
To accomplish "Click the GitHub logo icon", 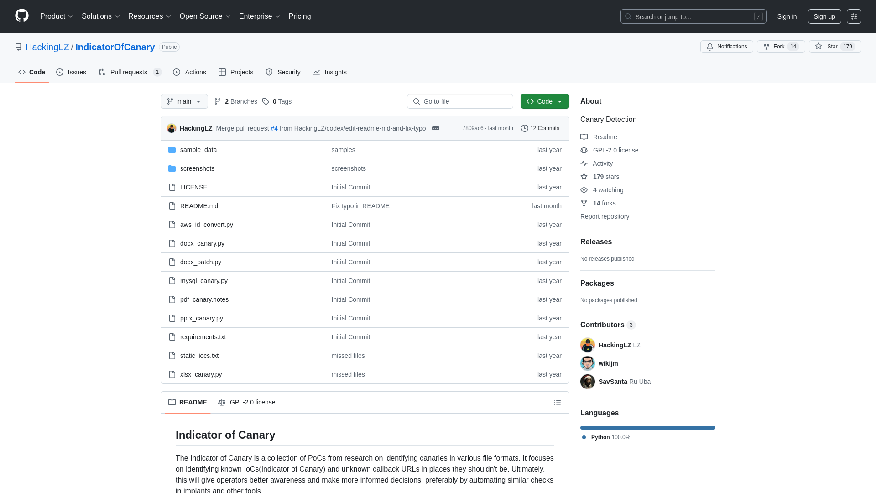I will [22, 16].
